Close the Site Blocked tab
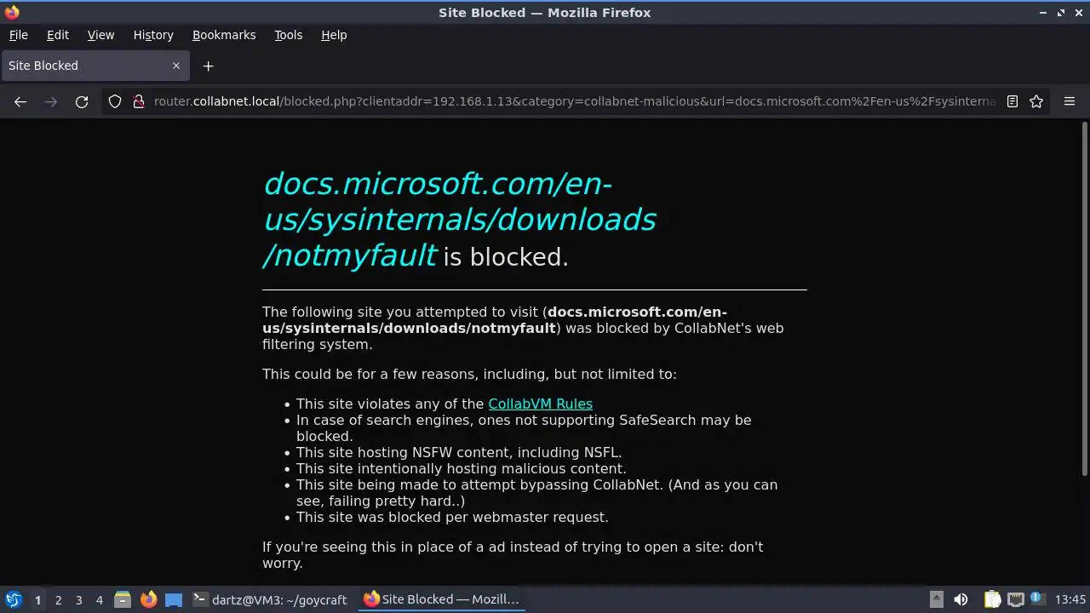 coord(176,66)
